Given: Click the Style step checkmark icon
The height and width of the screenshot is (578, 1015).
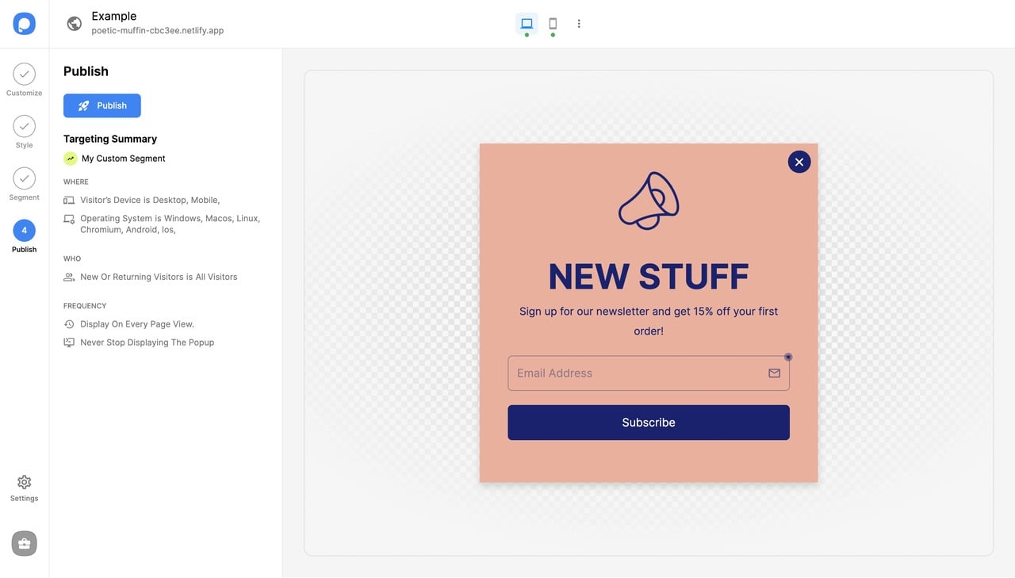Looking at the screenshot, I should (x=24, y=127).
